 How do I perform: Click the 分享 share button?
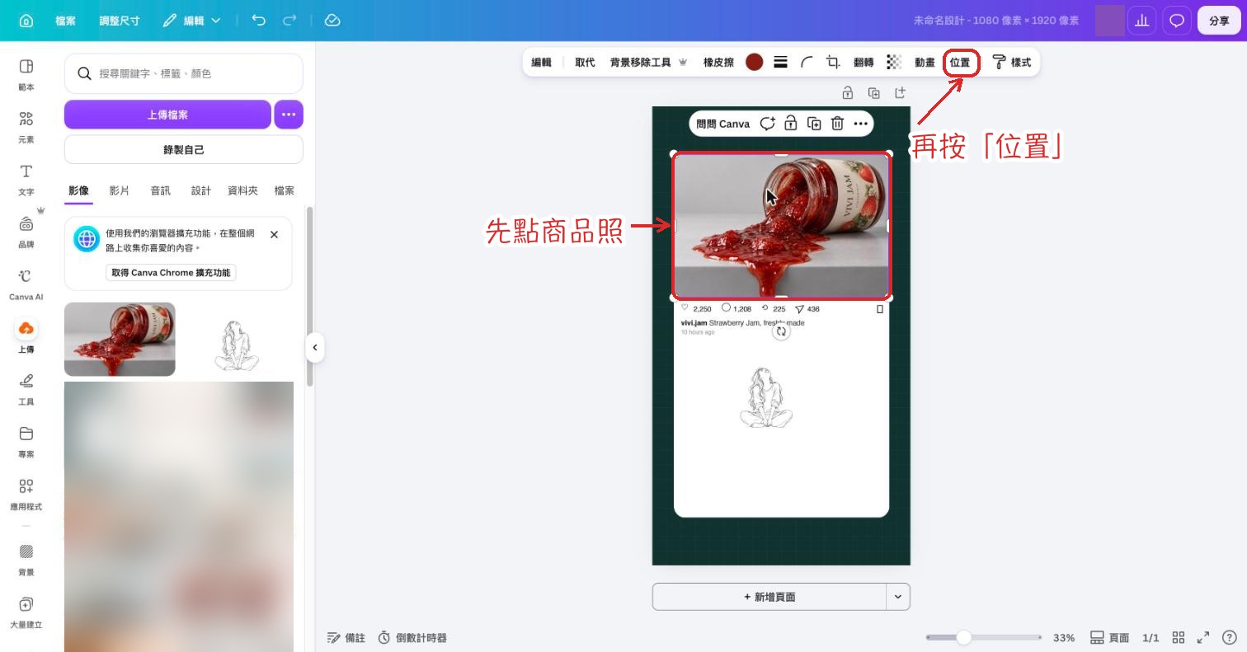click(1219, 21)
